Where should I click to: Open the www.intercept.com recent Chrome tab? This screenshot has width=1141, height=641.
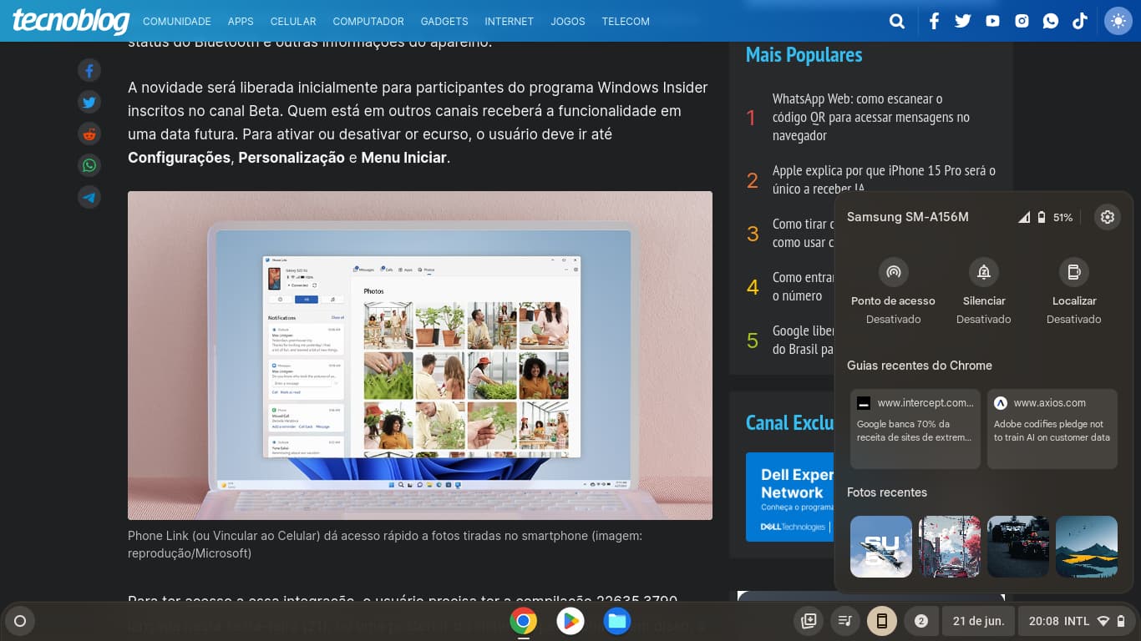[915, 429]
